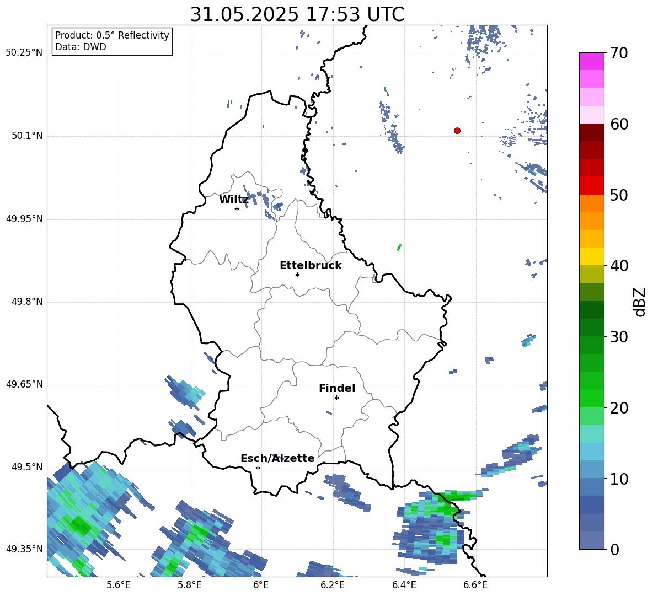Click the Data: DWD text

coord(81,47)
